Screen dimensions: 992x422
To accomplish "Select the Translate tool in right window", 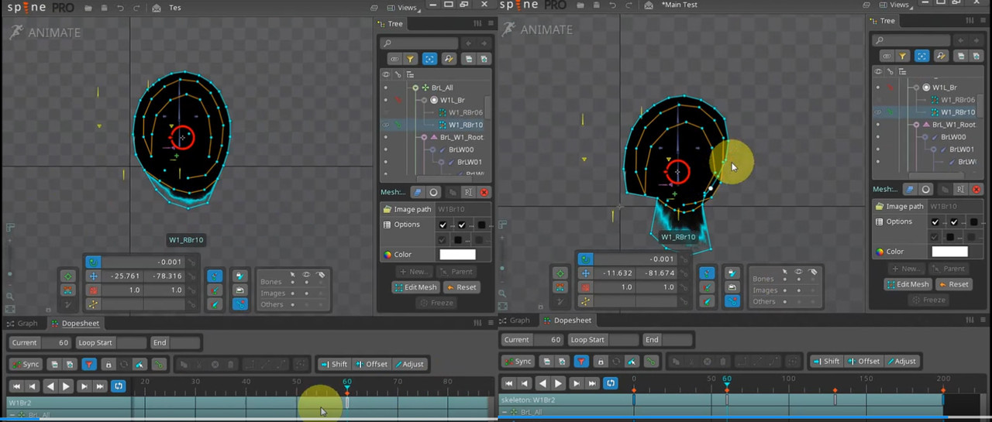I will point(586,273).
